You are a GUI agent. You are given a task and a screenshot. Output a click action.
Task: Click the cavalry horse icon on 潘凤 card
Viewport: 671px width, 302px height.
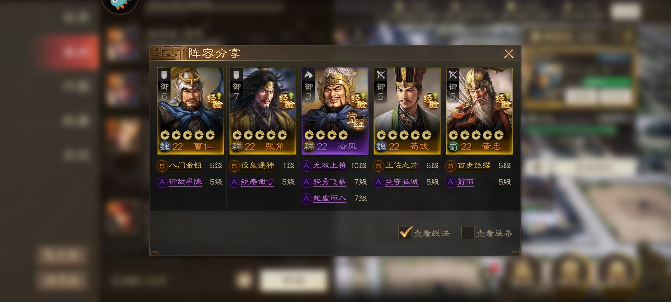(308, 75)
